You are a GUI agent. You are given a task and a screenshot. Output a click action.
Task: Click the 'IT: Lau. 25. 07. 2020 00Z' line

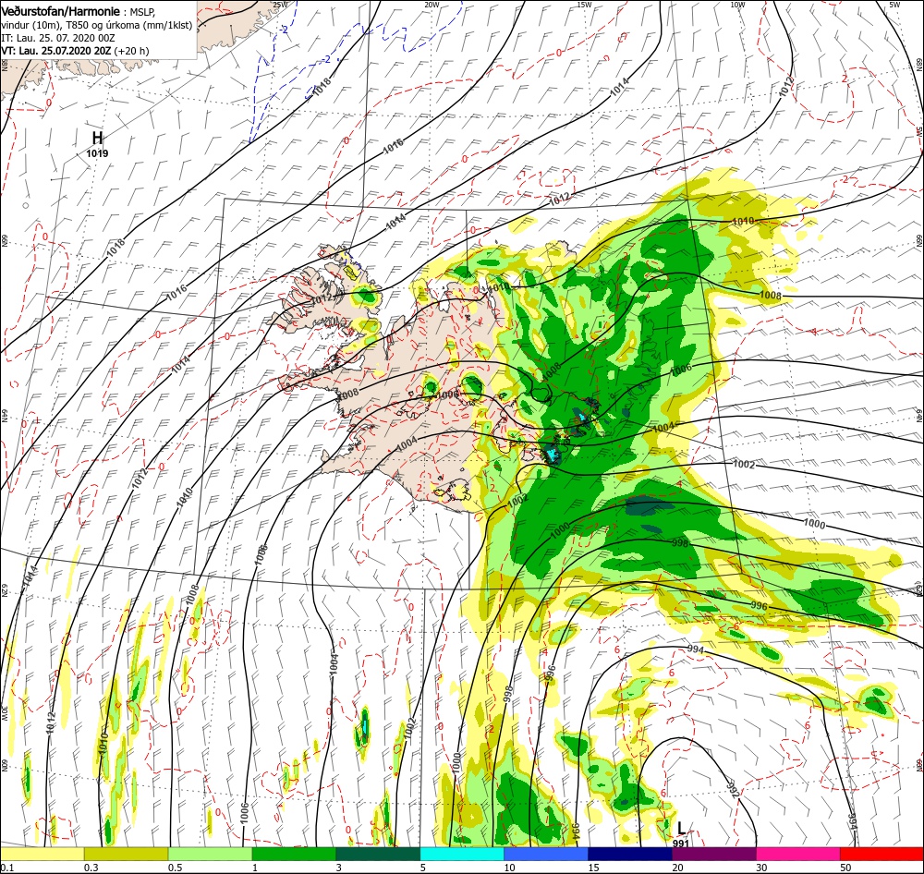point(57,38)
